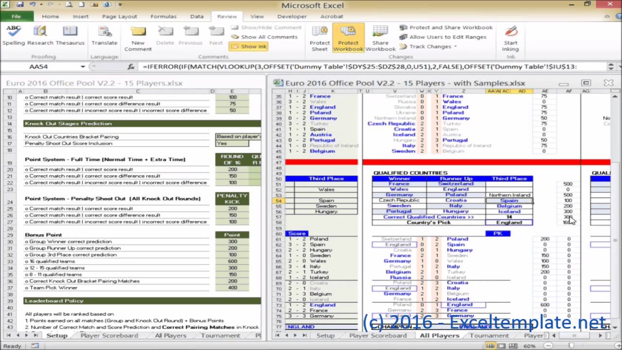
Task: Run the Spelling check
Action: (14, 35)
